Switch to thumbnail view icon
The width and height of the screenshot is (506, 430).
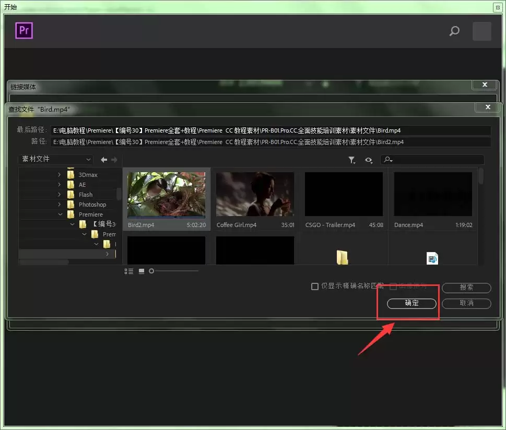[142, 271]
